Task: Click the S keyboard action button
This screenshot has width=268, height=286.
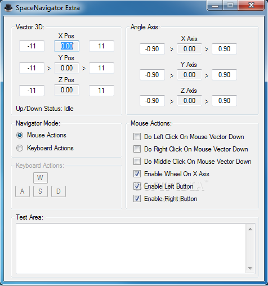Action: (x=41, y=191)
